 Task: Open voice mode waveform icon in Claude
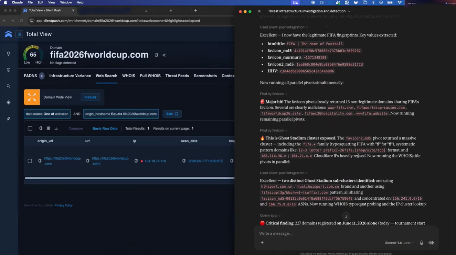pyautogui.click(x=431, y=243)
